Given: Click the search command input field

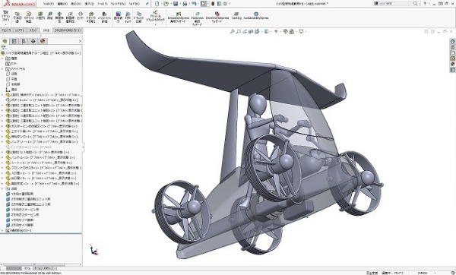Looking at the screenshot, I should [x=395, y=4].
